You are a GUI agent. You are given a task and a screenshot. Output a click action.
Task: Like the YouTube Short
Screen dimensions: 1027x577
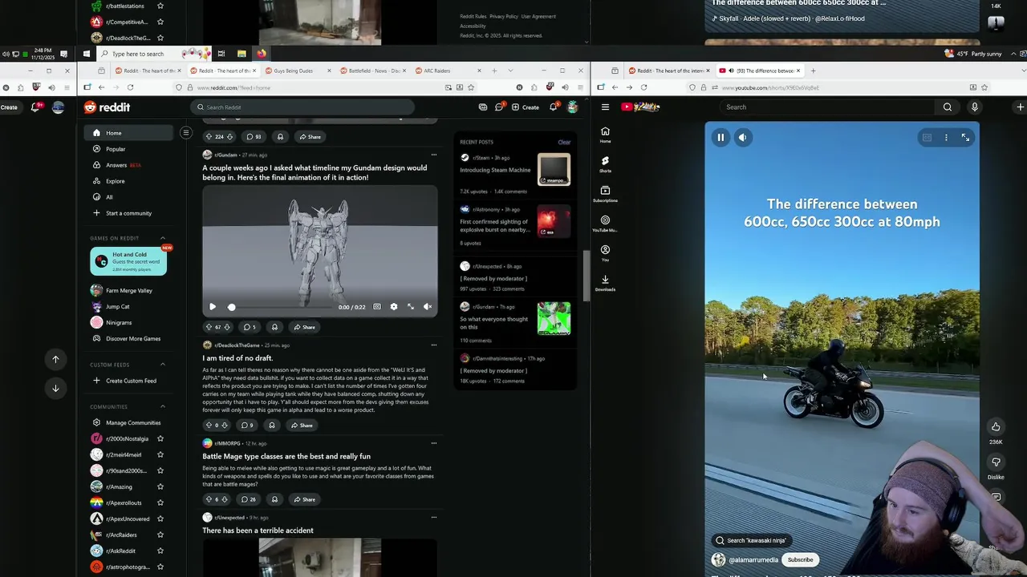[996, 426]
